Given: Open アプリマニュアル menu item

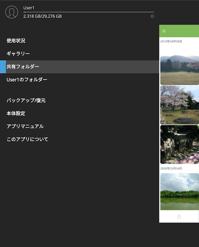Looking at the screenshot, I should tap(25, 126).
